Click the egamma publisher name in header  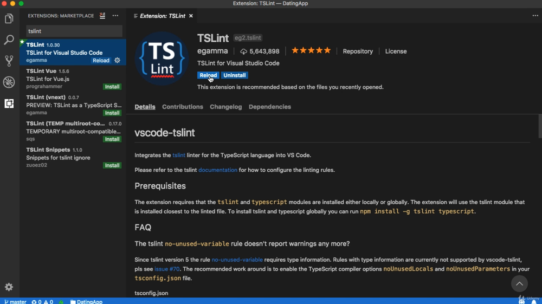coord(212,51)
